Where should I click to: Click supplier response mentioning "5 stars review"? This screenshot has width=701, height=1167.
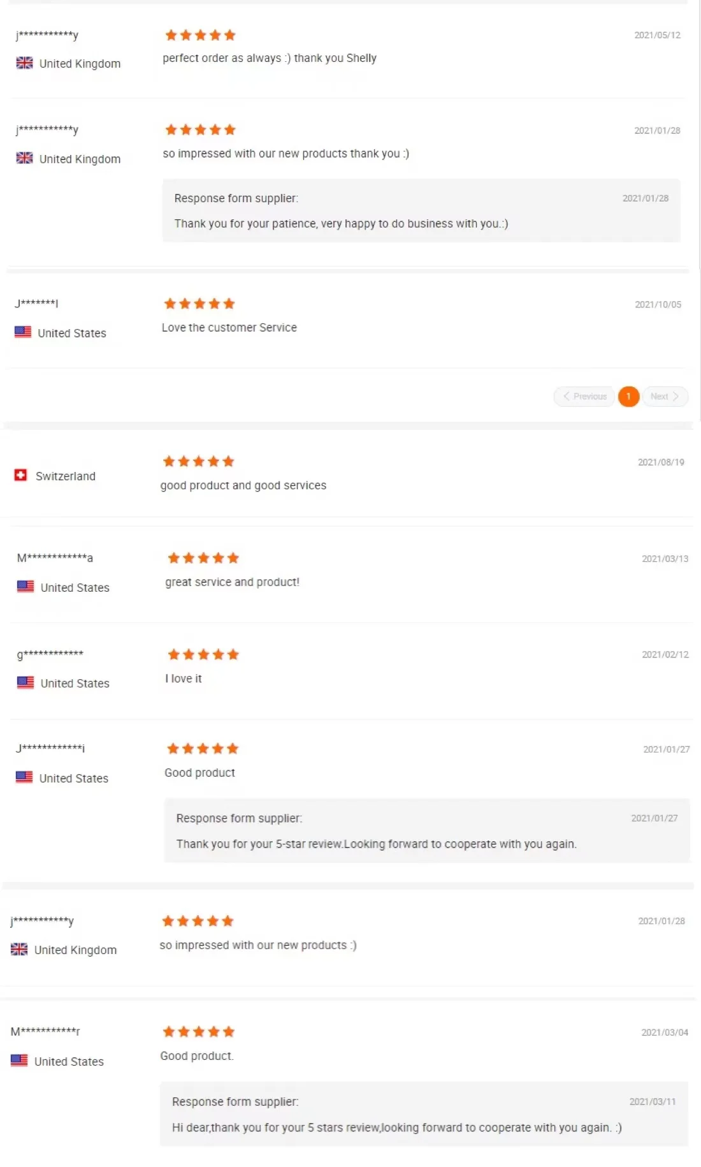click(396, 1127)
